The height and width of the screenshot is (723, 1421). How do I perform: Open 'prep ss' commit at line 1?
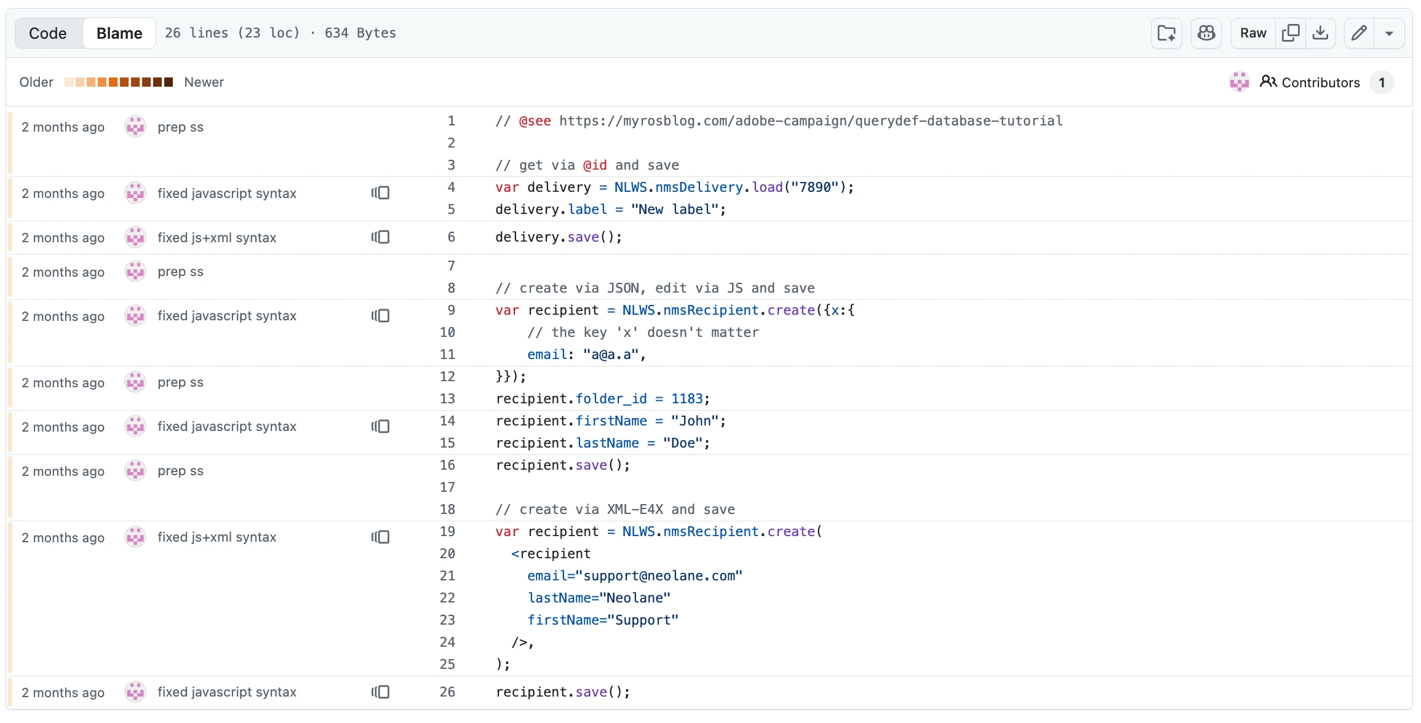(x=180, y=127)
